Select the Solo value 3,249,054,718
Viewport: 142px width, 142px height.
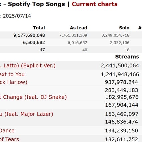click(x=115, y=35)
